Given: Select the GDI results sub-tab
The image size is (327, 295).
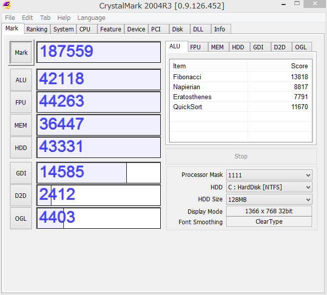Looking at the screenshot, I should pos(260,47).
